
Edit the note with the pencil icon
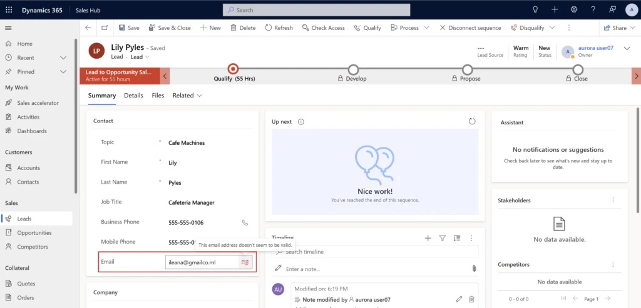[459, 300]
